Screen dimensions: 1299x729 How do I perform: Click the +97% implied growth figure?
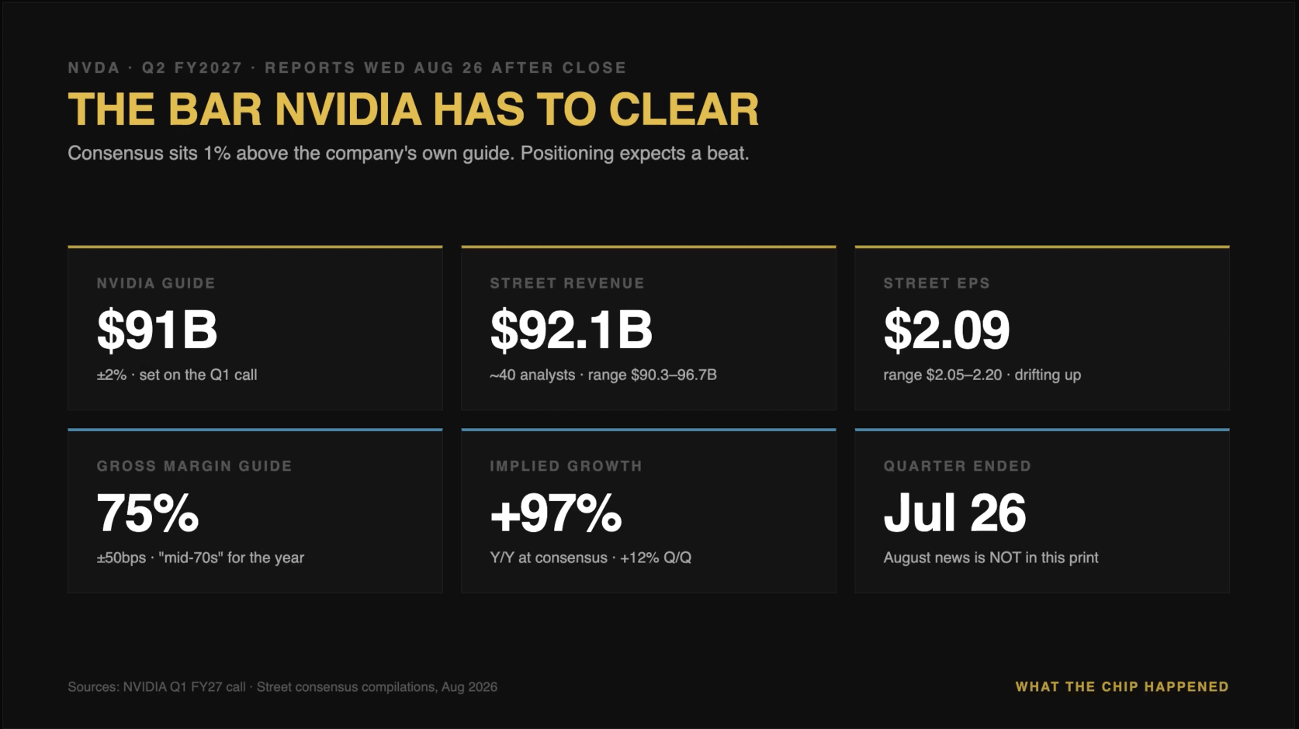click(x=556, y=513)
